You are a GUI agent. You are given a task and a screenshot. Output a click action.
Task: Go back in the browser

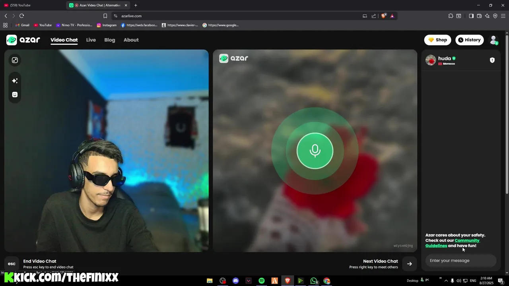(x=6, y=16)
